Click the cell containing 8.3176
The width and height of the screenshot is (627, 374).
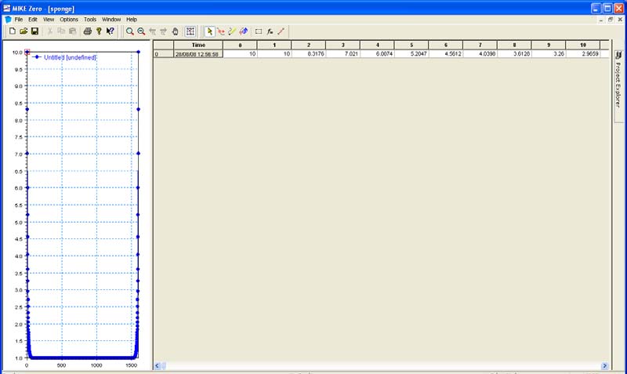click(309, 53)
